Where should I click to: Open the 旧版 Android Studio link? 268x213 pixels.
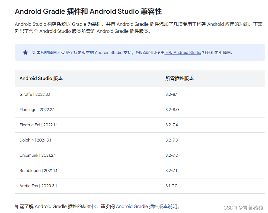pyautogui.click(x=183, y=52)
